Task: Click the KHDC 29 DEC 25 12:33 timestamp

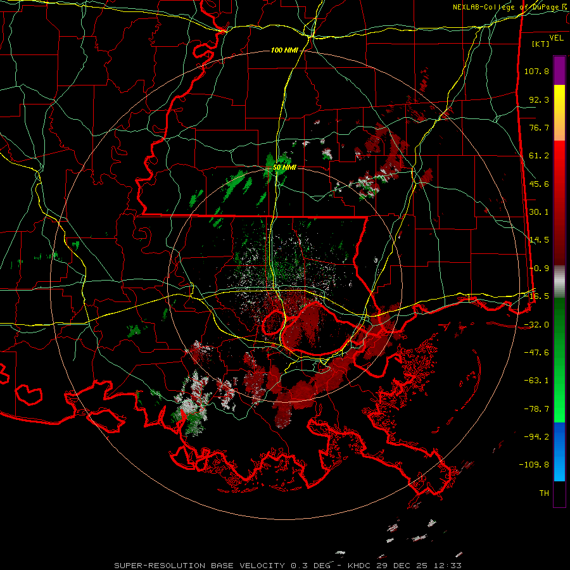Action: click(x=405, y=566)
